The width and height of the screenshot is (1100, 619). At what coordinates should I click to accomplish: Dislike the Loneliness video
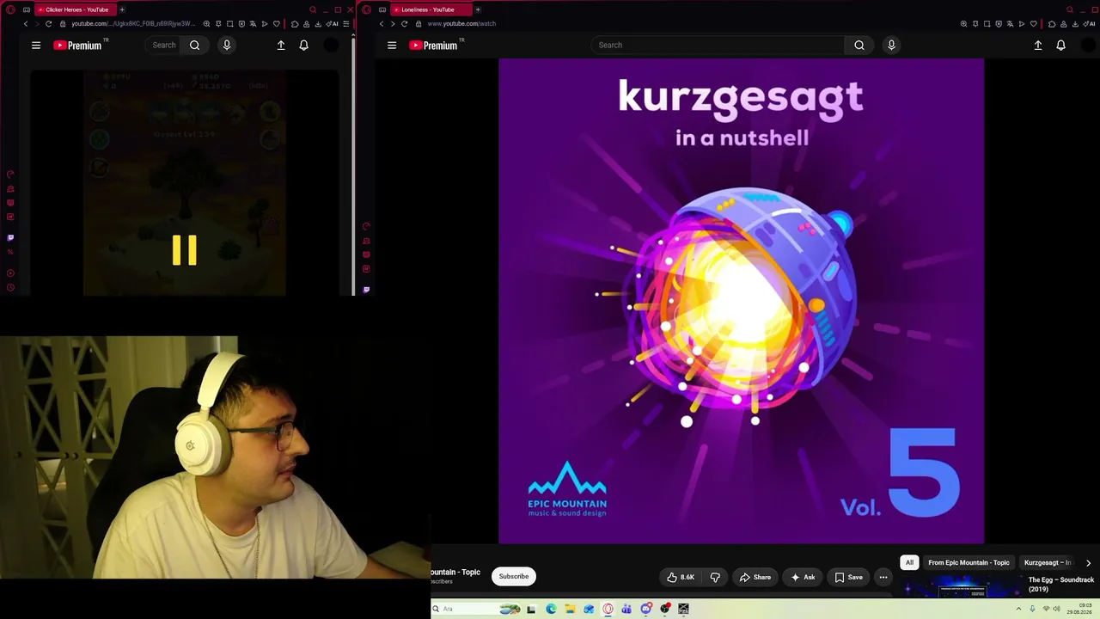click(x=715, y=577)
